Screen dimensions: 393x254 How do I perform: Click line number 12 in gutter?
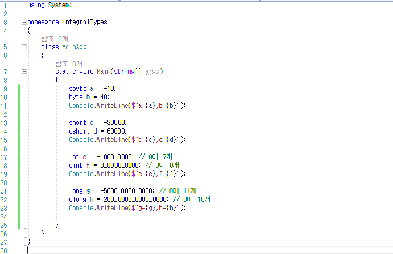click(x=4, y=114)
